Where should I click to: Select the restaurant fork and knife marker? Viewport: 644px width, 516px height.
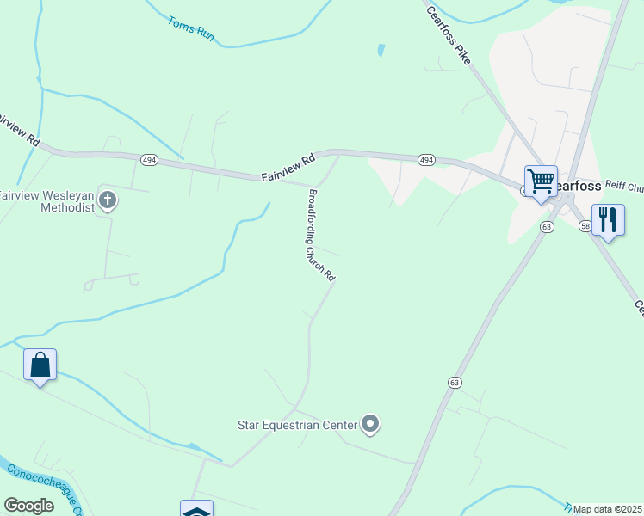[x=608, y=221]
